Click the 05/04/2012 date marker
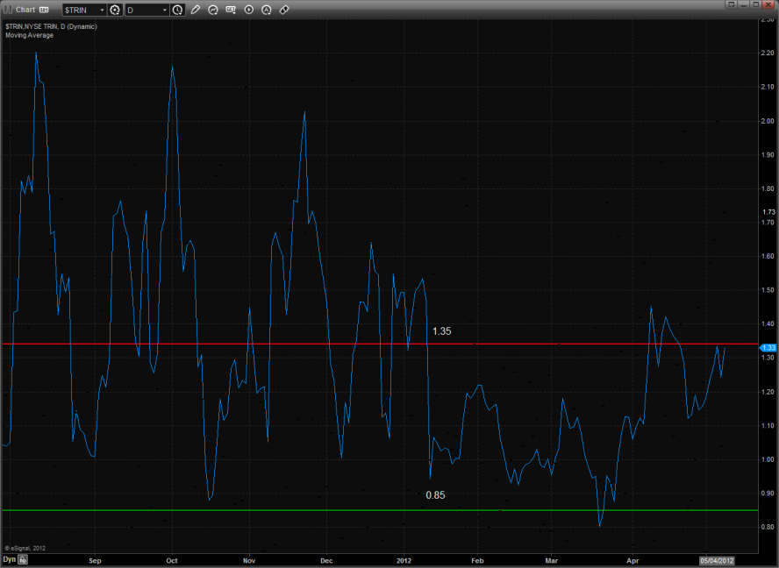Screen dimensions: 779x568 [x=715, y=558]
